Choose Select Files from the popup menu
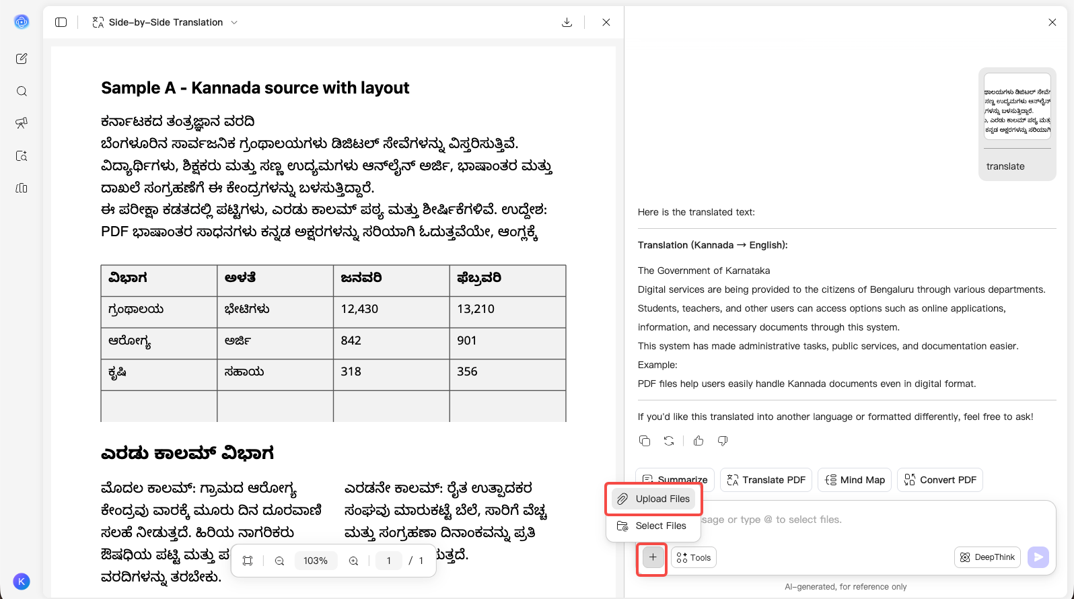Viewport: 1074px width, 599px height. pyautogui.click(x=653, y=526)
